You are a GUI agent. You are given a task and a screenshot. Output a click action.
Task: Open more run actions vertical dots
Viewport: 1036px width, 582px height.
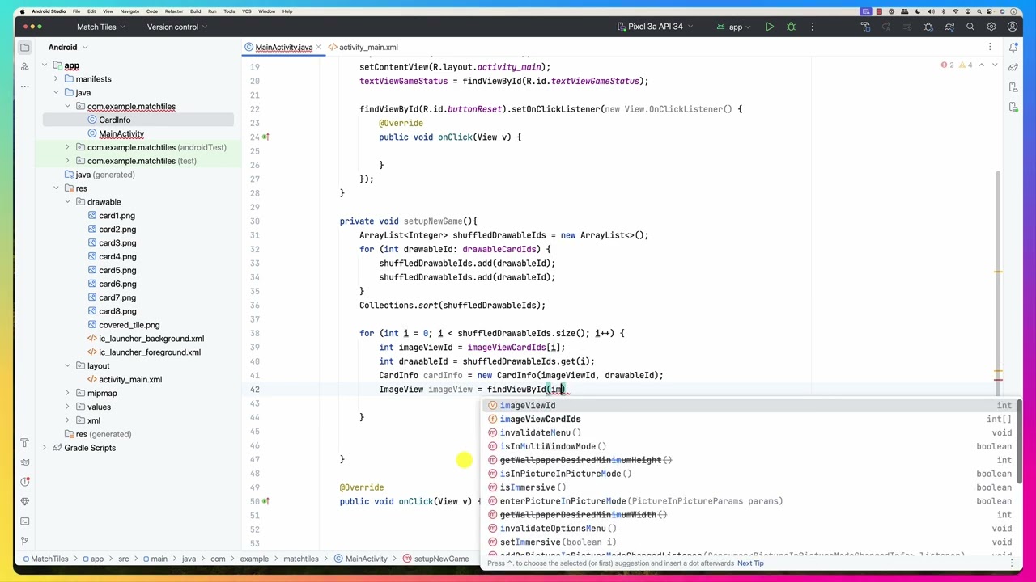[x=812, y=27]
